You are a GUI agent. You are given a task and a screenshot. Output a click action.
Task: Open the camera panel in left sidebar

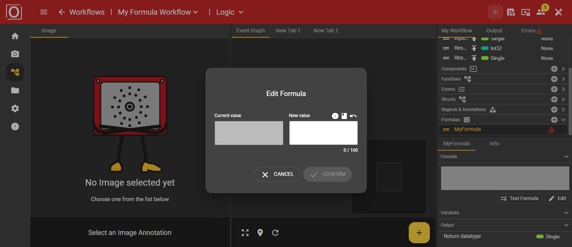[x=15, y=53]
